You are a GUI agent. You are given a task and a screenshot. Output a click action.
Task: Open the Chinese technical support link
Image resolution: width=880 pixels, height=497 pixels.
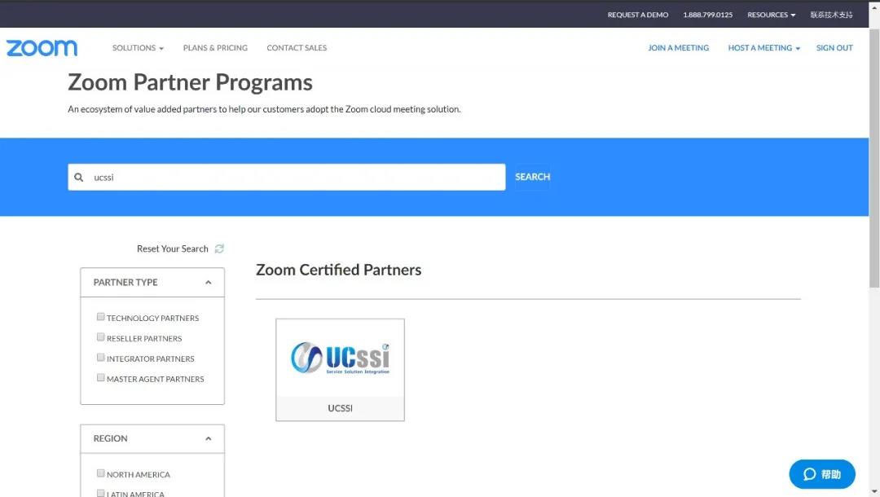tap(832, 15)
